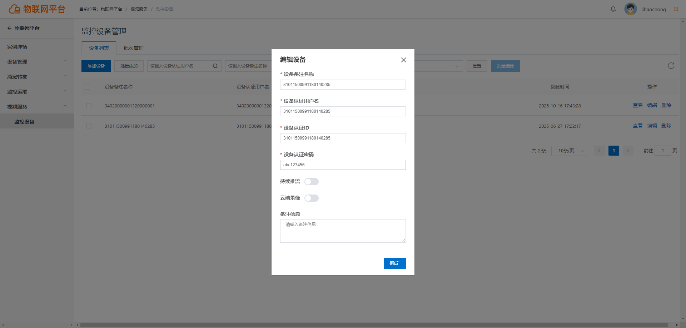Screen dimensions: 686x328
Task: Click the 请输入设备备注名称 search field
Action: click(x=248, y=66)
